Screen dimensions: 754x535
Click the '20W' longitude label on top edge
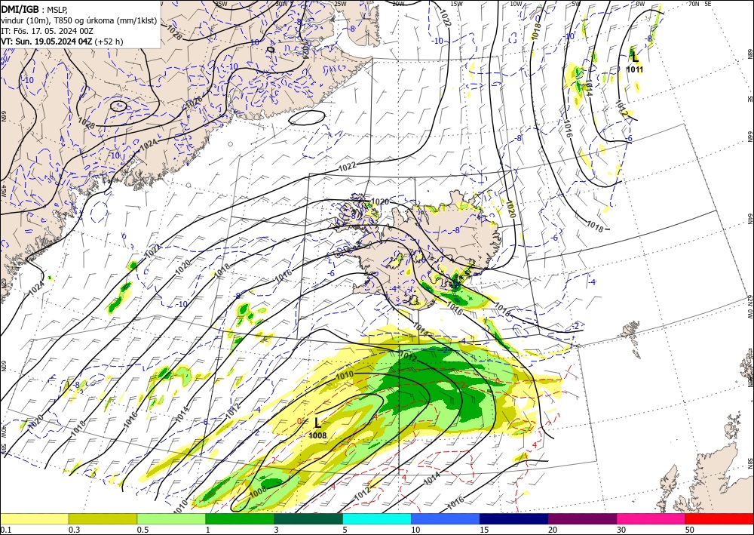[397, 4]
